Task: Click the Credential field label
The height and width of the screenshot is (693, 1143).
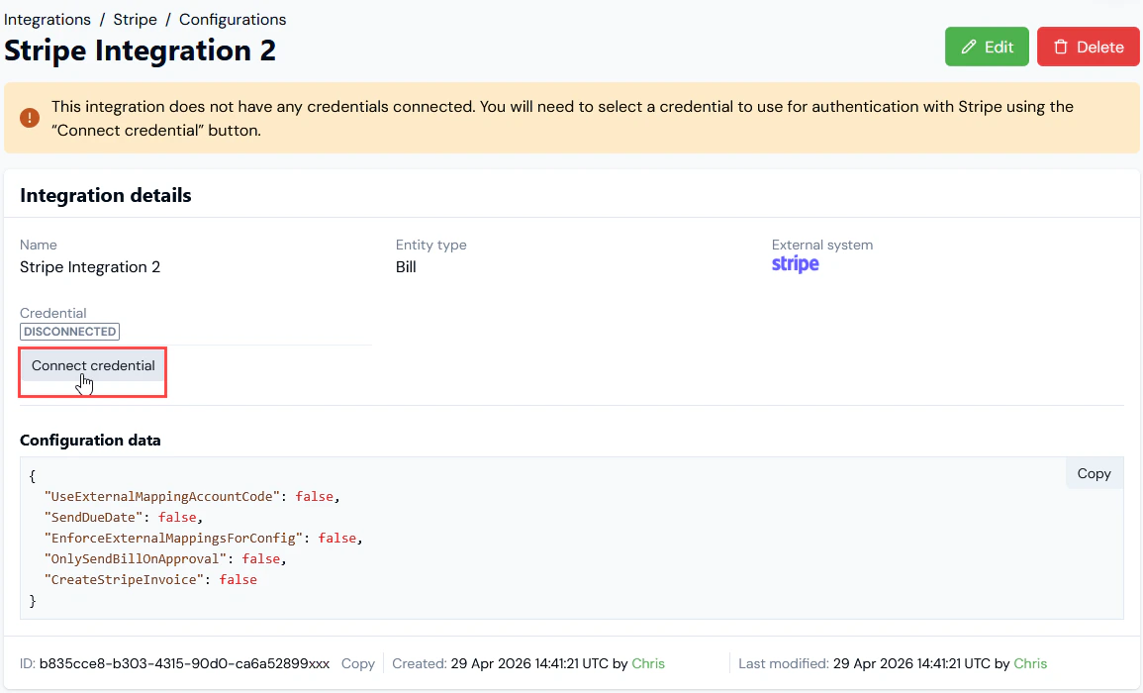Action: tap(53, 313)
